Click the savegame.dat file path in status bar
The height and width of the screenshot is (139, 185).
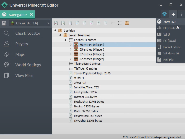point(152,137)
